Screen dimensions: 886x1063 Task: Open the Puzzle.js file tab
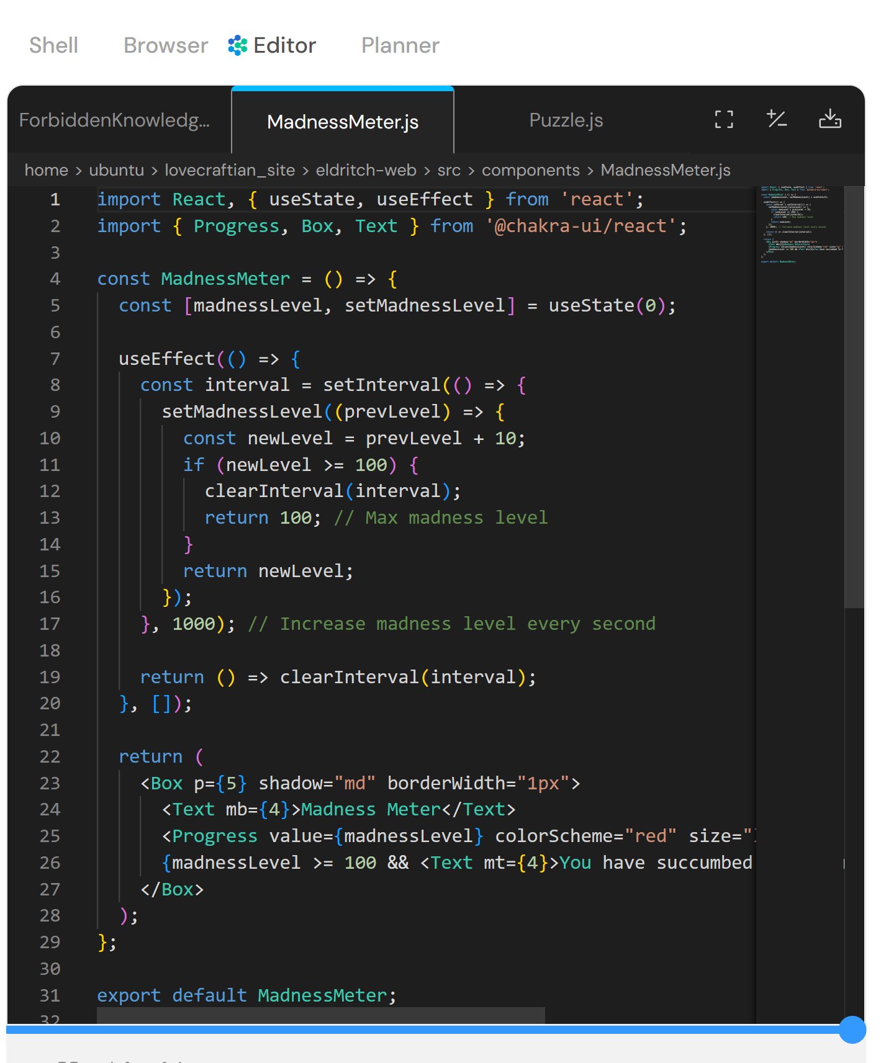pos(566,120)
